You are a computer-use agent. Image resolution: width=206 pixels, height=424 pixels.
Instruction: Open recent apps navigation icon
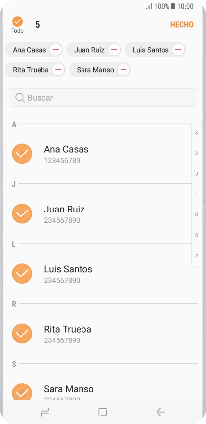pyautogui.click(x=45, y=412)
